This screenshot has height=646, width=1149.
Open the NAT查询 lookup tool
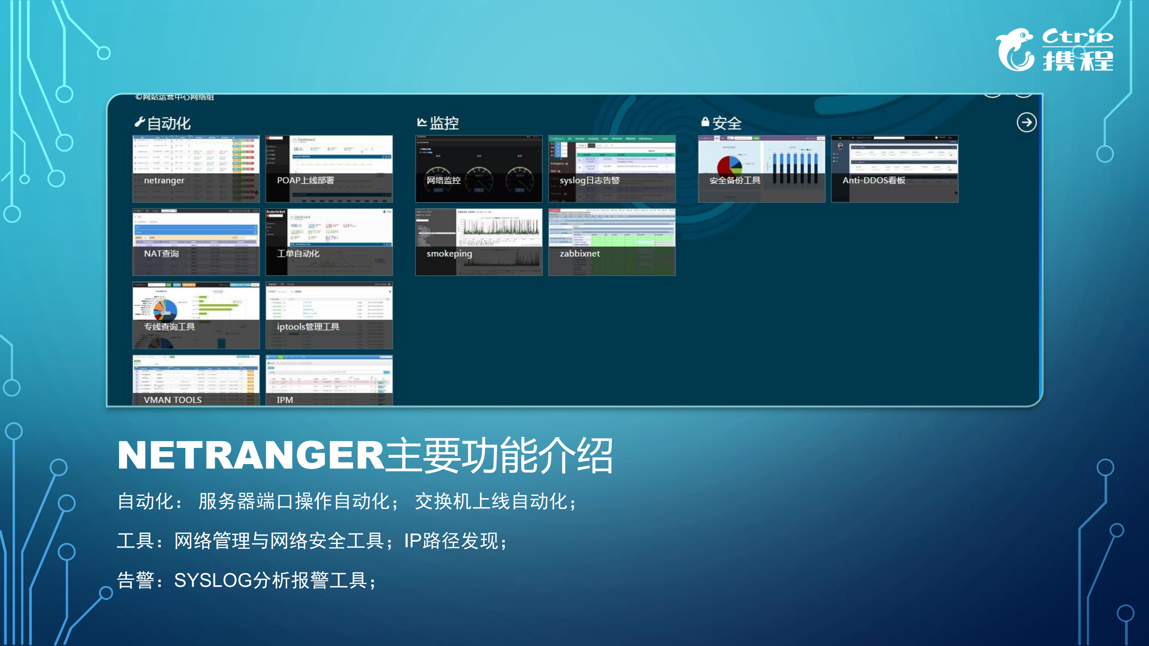195,242
